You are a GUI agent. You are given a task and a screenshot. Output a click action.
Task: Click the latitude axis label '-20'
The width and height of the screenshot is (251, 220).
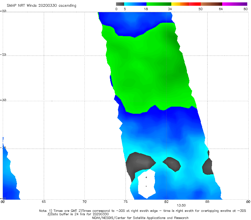[x=3, y=11]
